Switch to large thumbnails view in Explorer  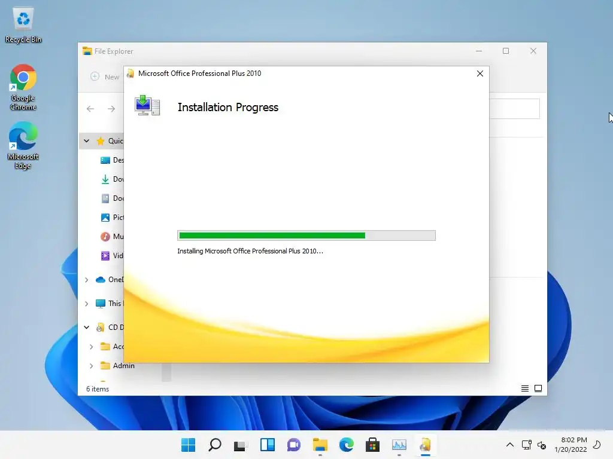coord(538,388)
